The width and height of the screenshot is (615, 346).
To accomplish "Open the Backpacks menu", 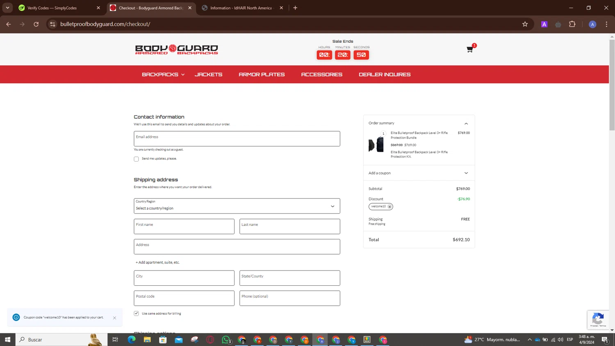I will [x=163, y=75].
